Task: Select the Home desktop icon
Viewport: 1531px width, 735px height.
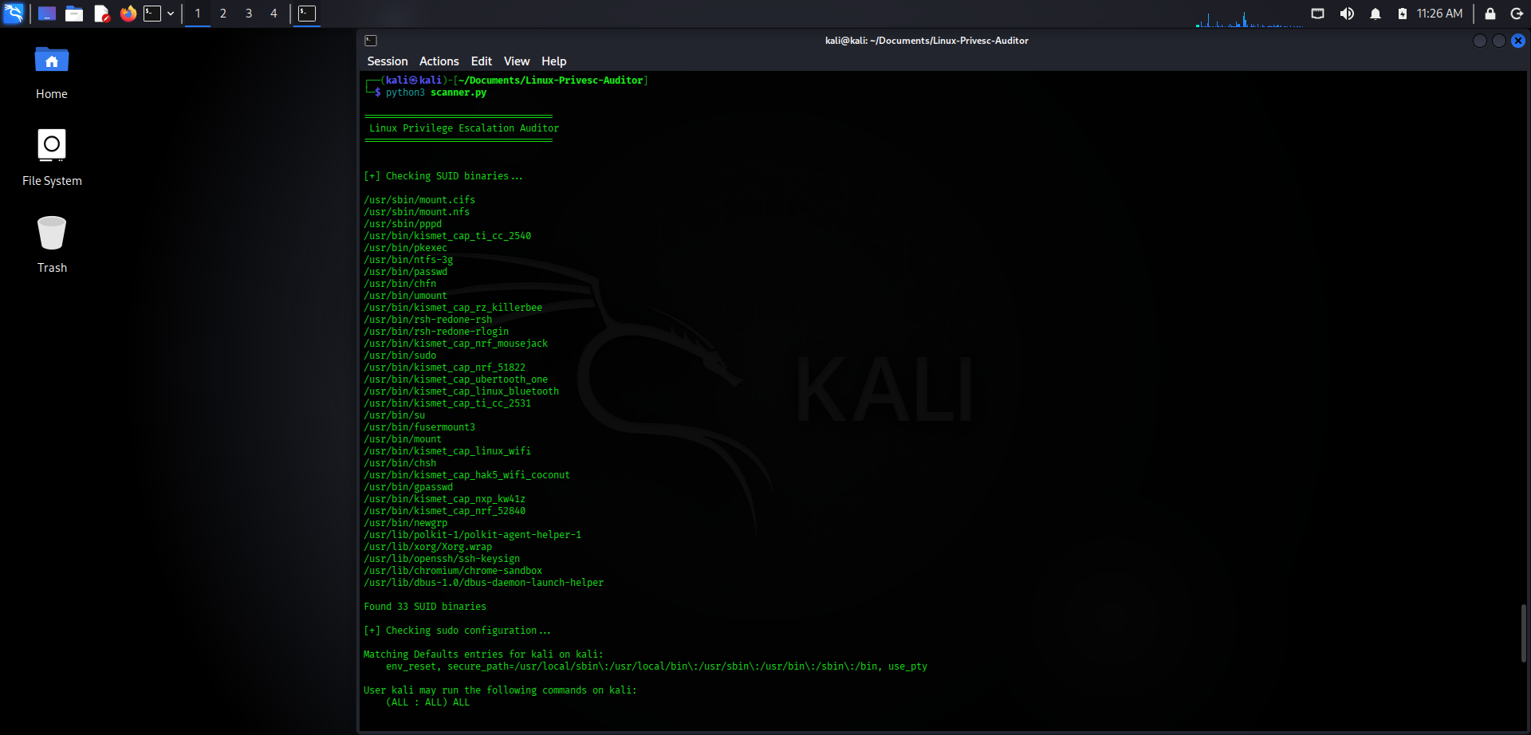Action: click(x=52, y=73)
